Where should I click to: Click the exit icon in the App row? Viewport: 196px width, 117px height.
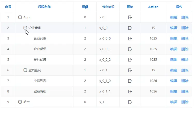pyautogui.click(x=130, y=17)
